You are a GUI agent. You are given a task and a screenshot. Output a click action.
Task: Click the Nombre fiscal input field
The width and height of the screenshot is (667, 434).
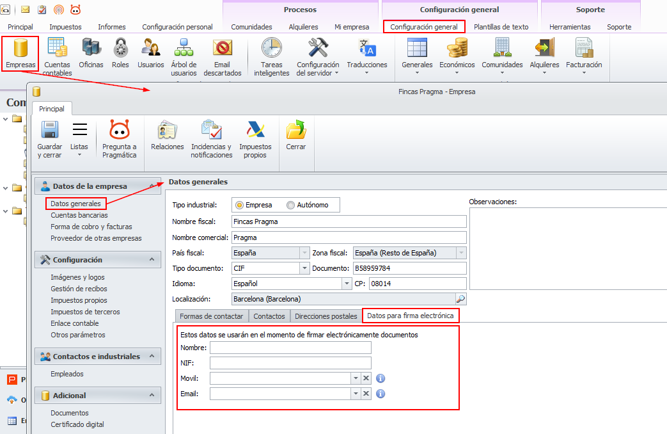(x=349, y=221)
